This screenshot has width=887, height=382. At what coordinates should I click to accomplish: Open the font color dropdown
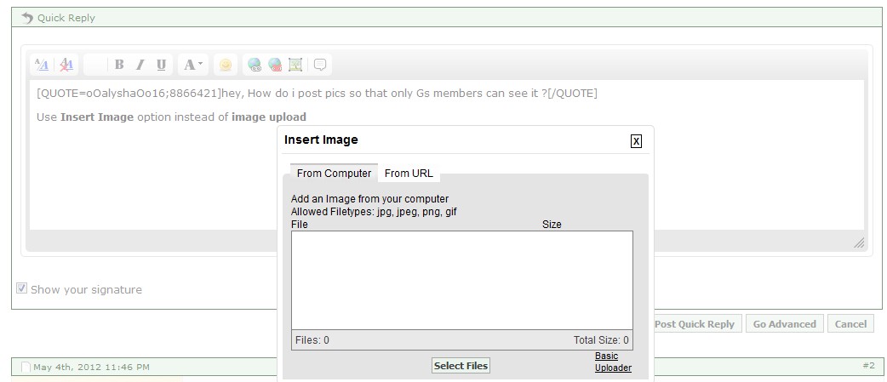193,65
